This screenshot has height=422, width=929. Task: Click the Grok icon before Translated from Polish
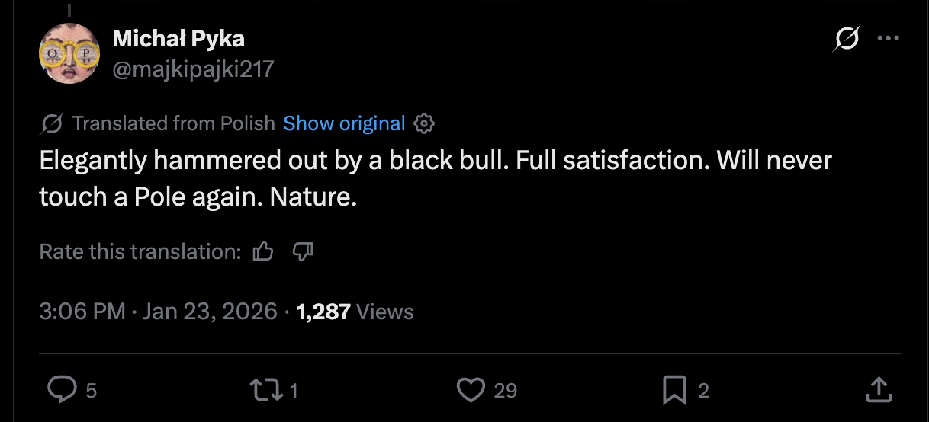click(52, 123)
